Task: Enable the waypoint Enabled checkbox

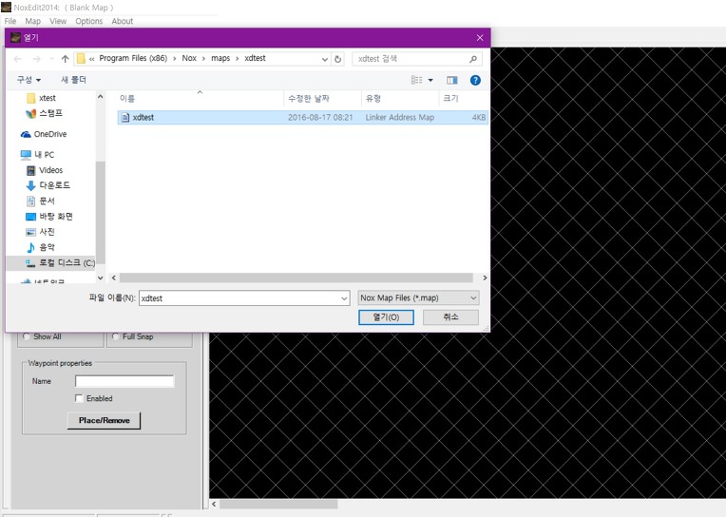Action: [79, 398]
